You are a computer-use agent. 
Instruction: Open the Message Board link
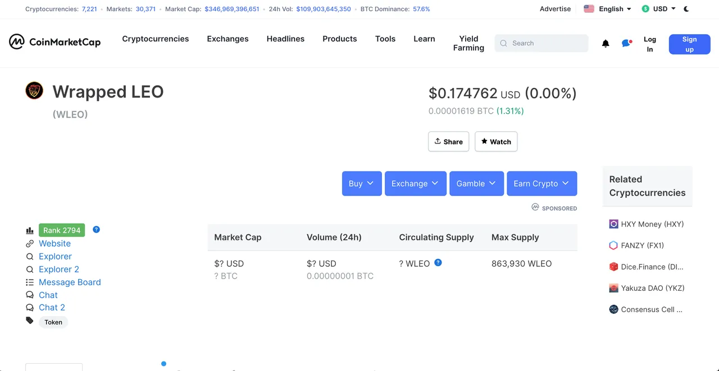coord(70,282)
